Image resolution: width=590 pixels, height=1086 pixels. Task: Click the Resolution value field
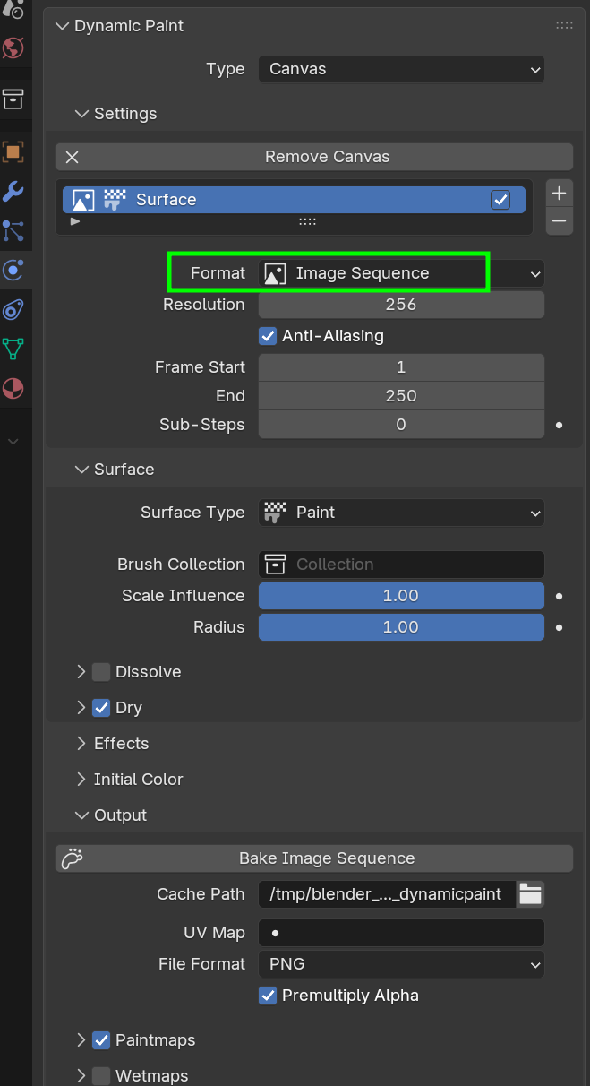[401, 305]
